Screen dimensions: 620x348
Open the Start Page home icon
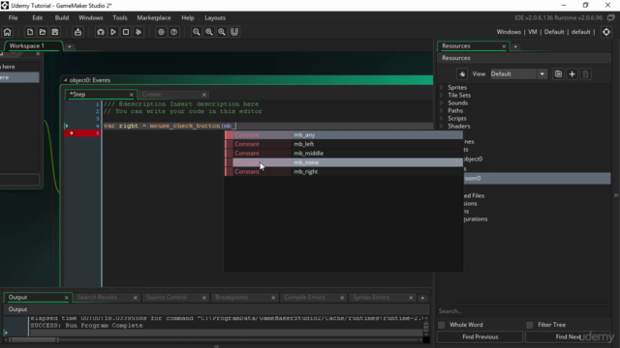[8, 32]
